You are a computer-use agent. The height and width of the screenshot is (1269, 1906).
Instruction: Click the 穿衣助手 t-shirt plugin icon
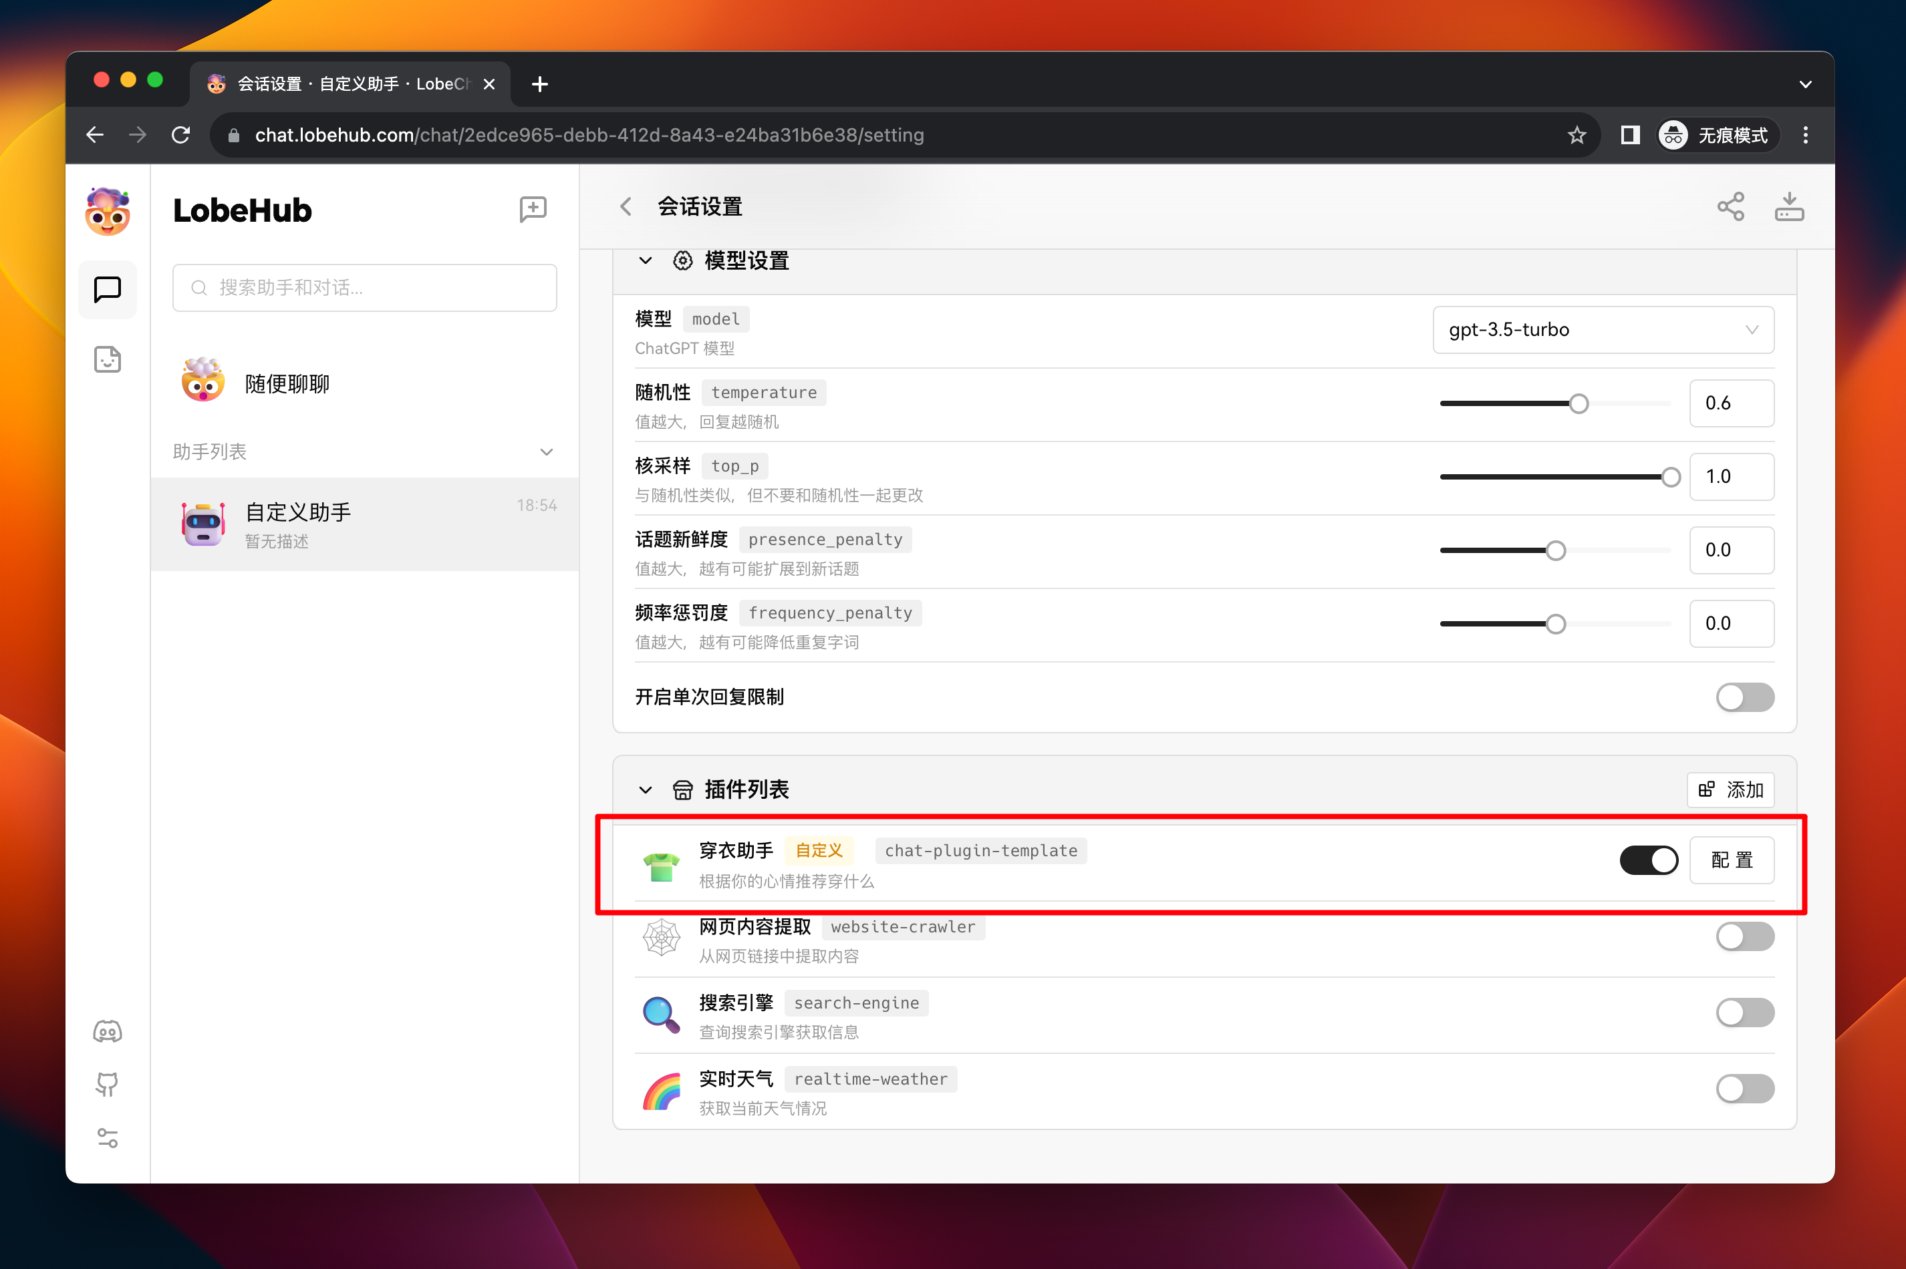[x=661, y=866]
